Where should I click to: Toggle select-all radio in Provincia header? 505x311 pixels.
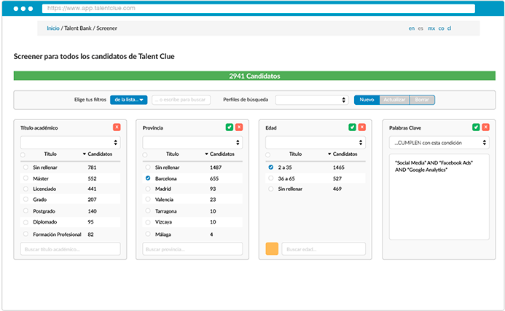pos(145,155)
